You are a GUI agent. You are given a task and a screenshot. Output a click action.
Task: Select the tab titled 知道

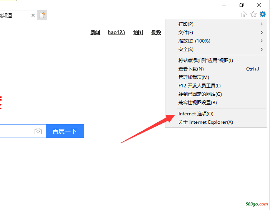18,15
